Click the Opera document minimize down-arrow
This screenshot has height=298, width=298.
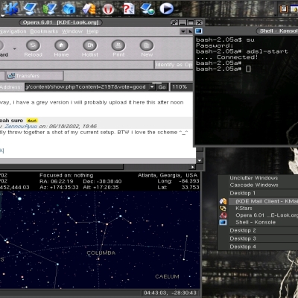pos(183,31)
